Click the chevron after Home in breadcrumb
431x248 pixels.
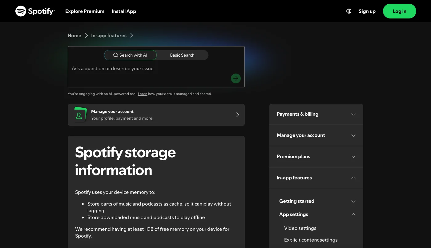(x=87, y=35)
